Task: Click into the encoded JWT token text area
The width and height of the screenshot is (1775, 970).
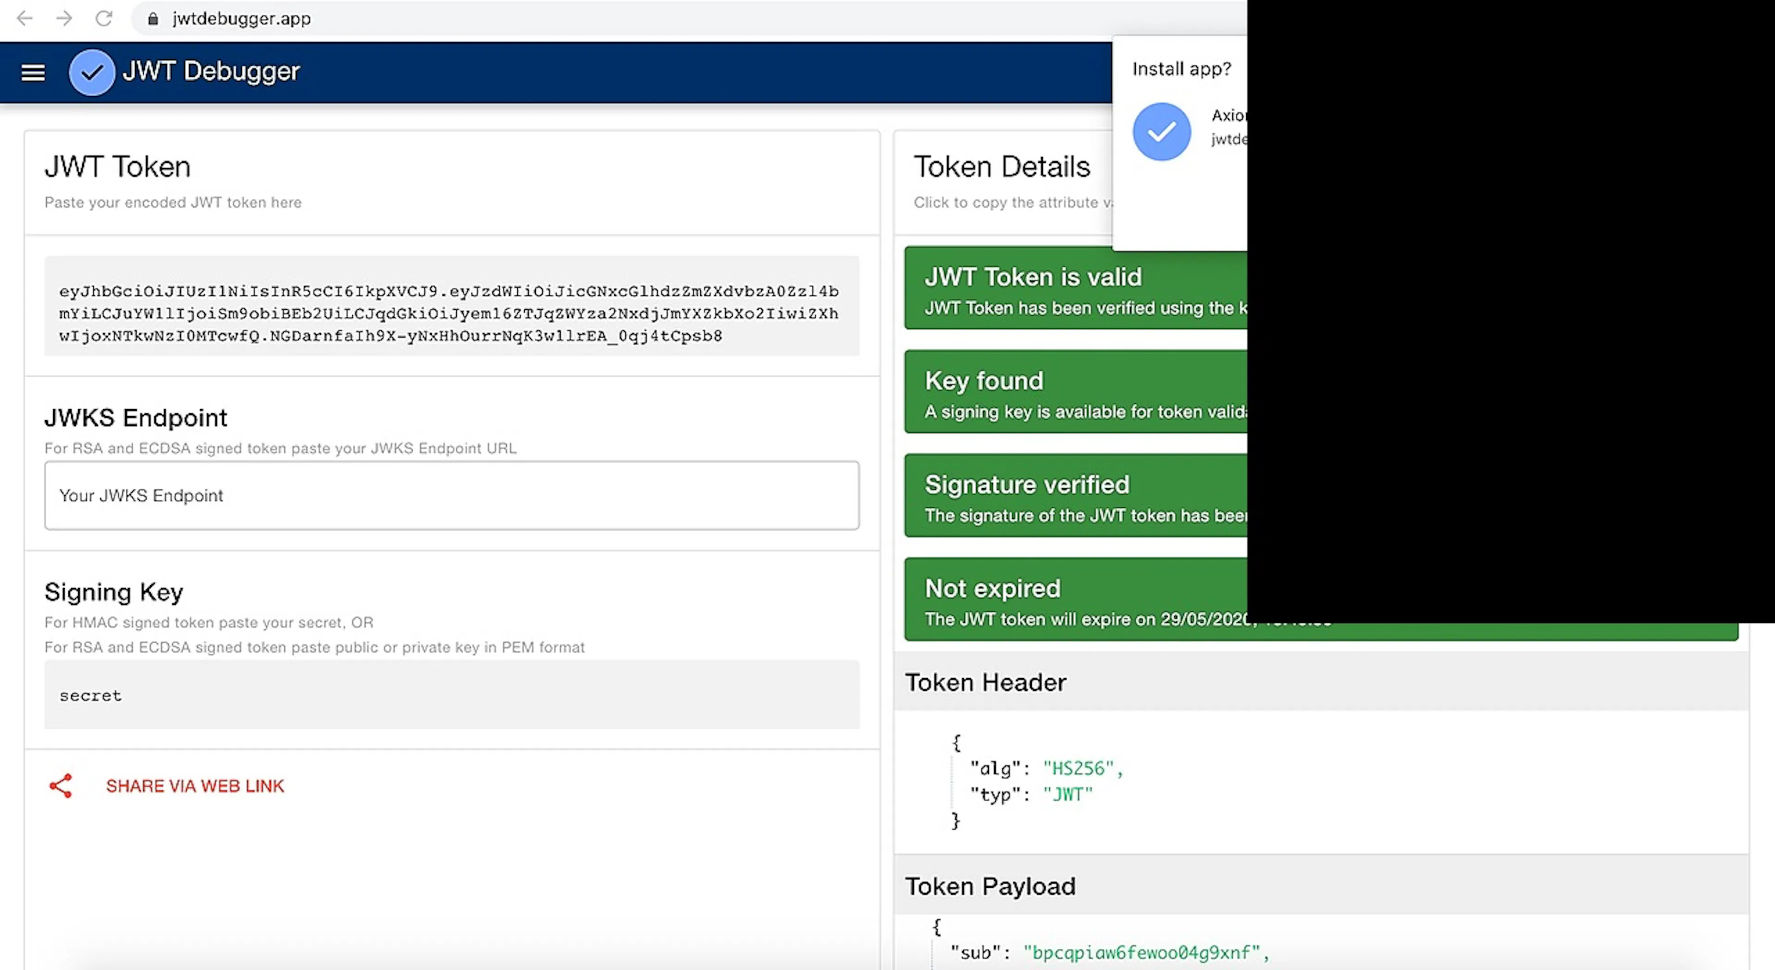Action: click(x=452, y=306)
